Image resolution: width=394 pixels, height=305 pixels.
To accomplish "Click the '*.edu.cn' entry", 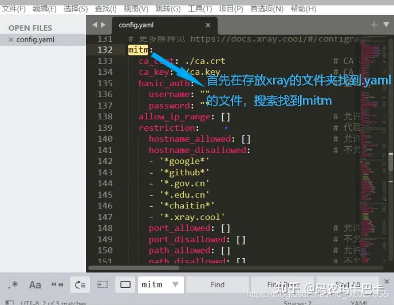I will 184,195.
